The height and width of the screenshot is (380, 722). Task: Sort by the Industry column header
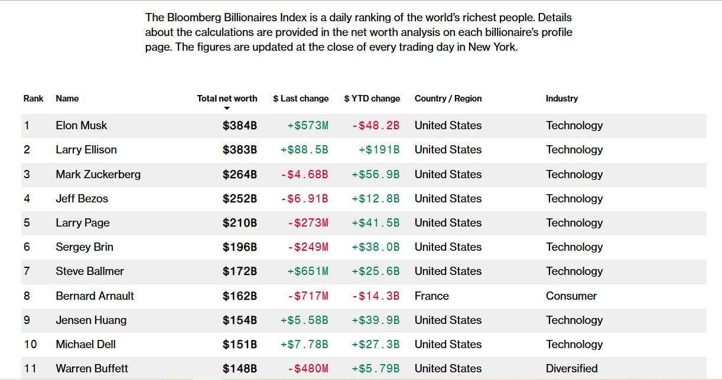coord(561,99)
